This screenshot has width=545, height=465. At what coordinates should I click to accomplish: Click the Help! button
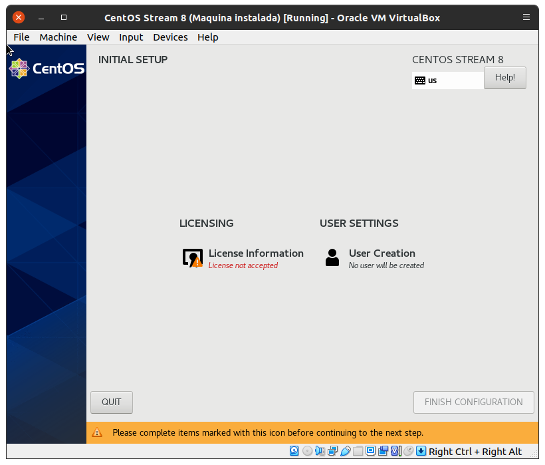(504, 78)
